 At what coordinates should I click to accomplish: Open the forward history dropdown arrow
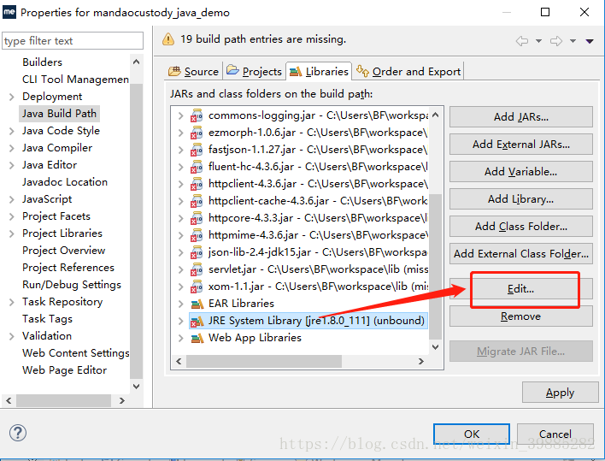tap(573, 41)
